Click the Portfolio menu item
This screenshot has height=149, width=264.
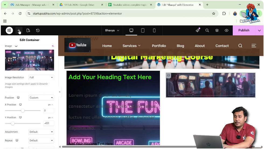pyautogui.click(x=159, y=46)
